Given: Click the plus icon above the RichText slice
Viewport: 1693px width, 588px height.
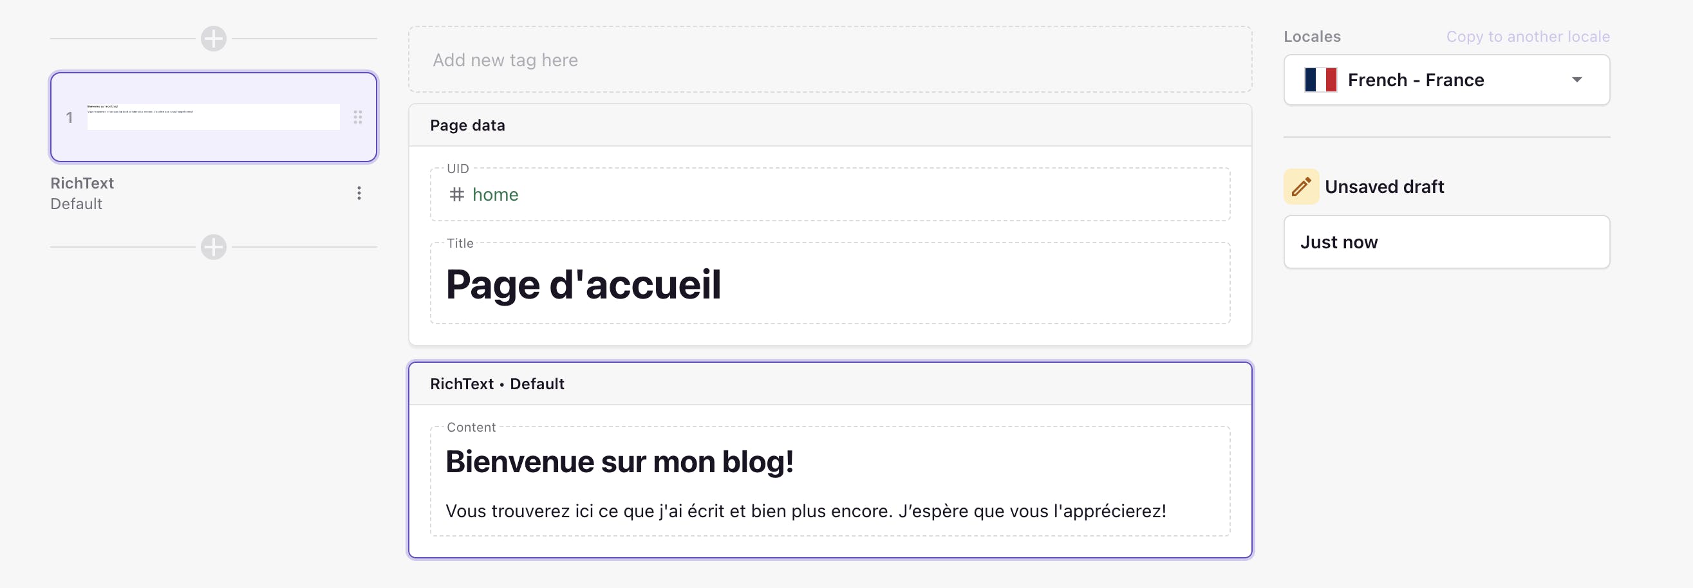Looking at the screenshot, I should (214, 39).
